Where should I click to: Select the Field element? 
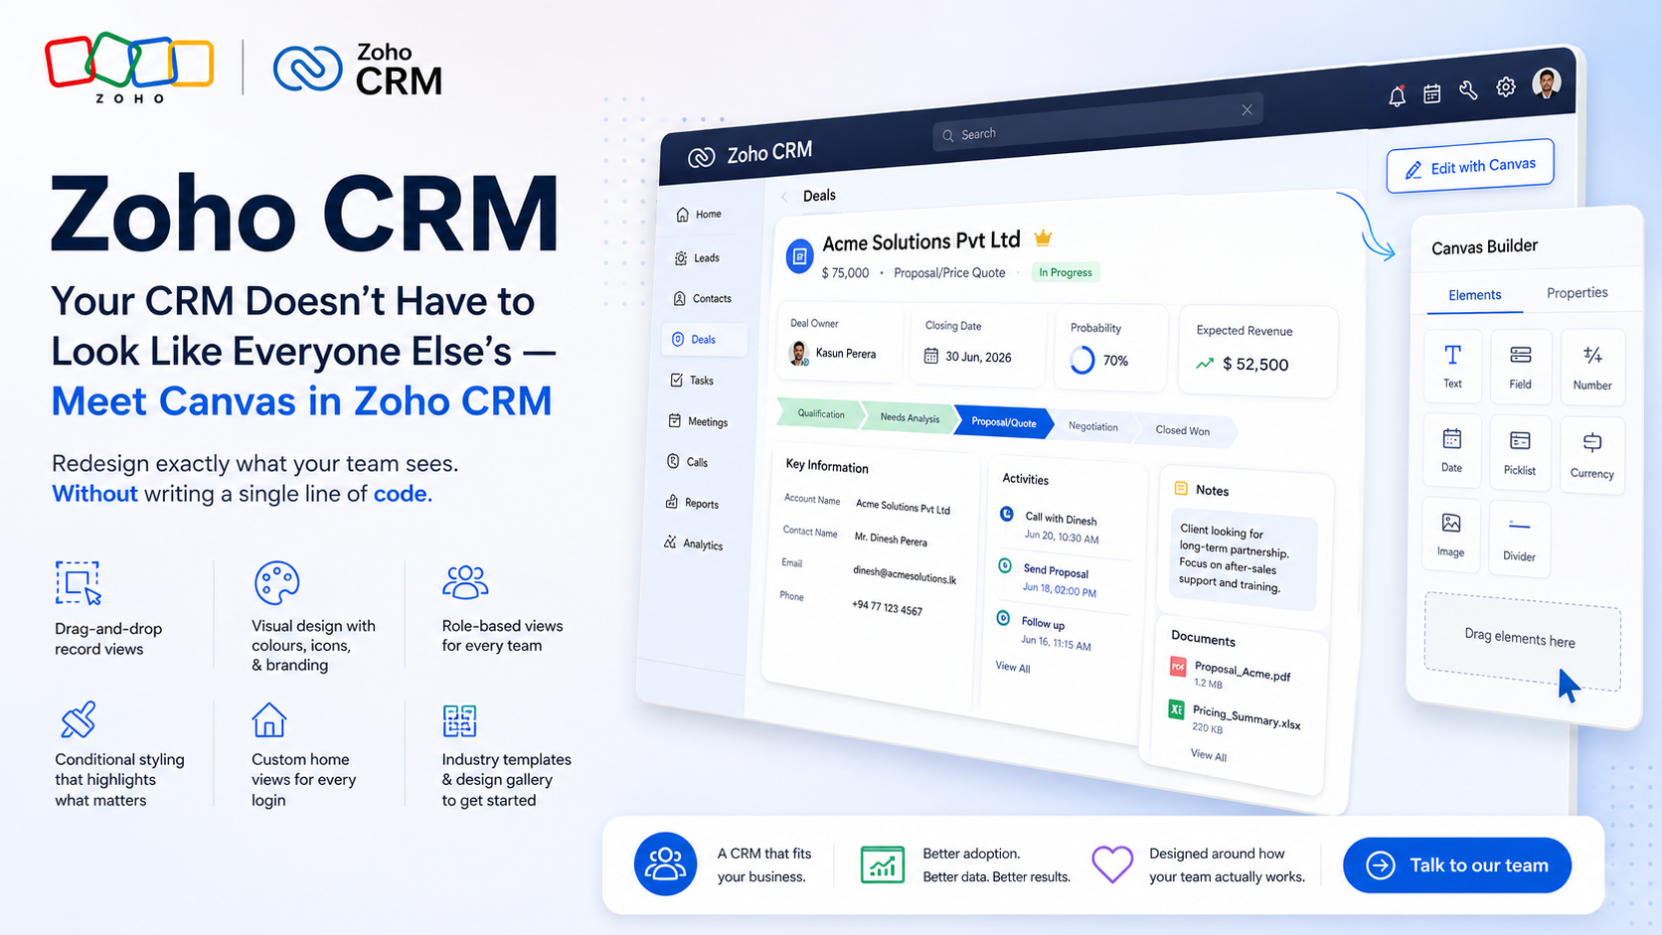[x=1520, y=368]
